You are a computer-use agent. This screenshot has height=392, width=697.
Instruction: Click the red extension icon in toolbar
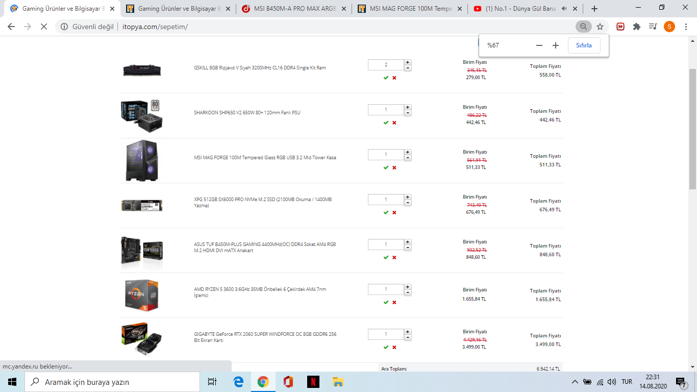[x=620, y=27]
